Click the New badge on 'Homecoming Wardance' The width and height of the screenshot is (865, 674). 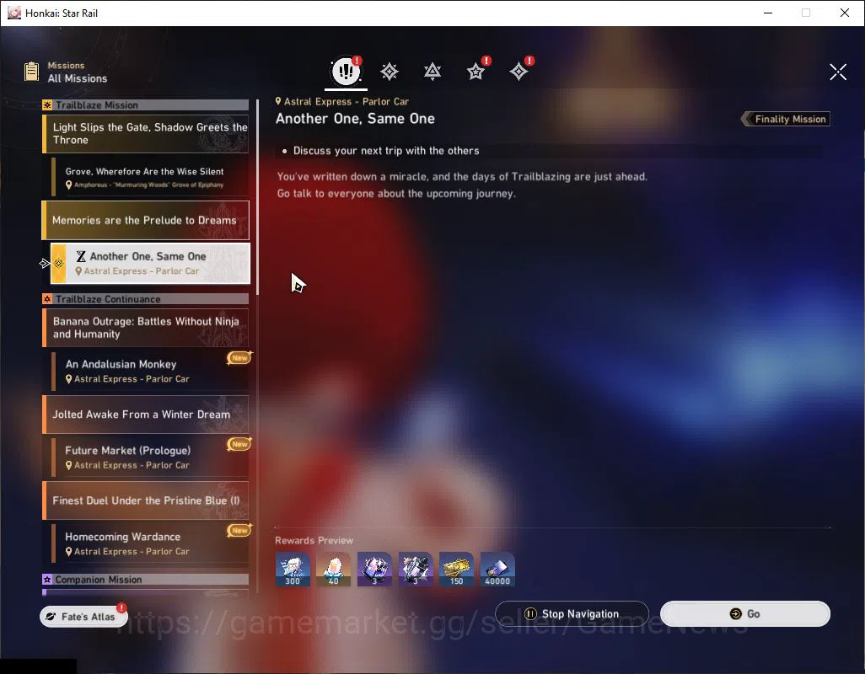click(239, 530)
